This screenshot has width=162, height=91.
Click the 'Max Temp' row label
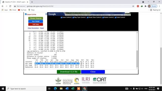pyautogui.click(x=29, y=63)
